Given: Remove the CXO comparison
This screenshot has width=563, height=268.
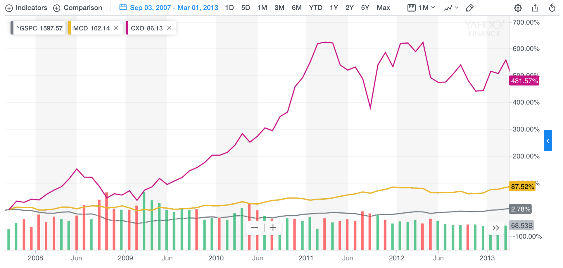Looking at the screenshot, I should (169, 28).
